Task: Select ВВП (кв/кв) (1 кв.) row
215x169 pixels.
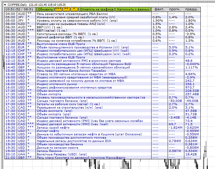Action: (102, 30)
